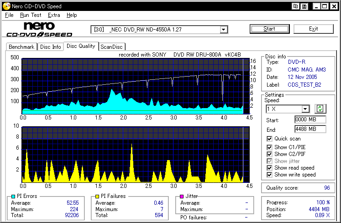Image resolution: width=341 pixels, height=223 pixels.
Task: Click the disc ID CMC MAG. AM3
Action: point(307,70)
